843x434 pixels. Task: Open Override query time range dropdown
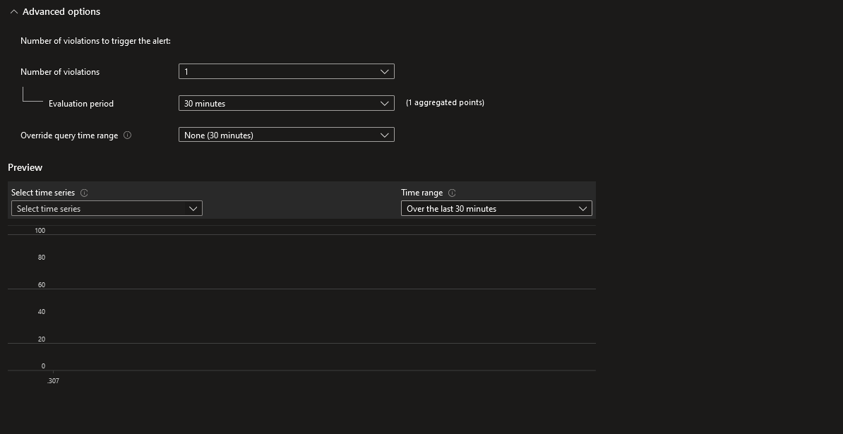[287, 135]
